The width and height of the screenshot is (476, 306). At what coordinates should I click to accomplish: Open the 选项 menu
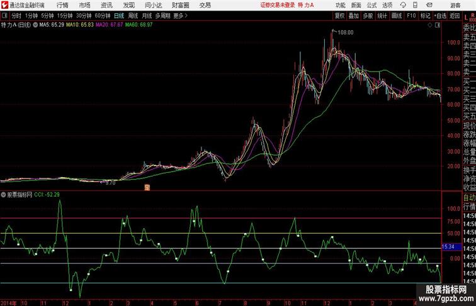tap(387, 5)
